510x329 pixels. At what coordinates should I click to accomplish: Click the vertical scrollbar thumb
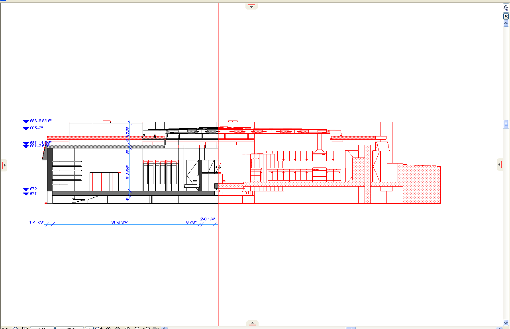tap(506, 125)
